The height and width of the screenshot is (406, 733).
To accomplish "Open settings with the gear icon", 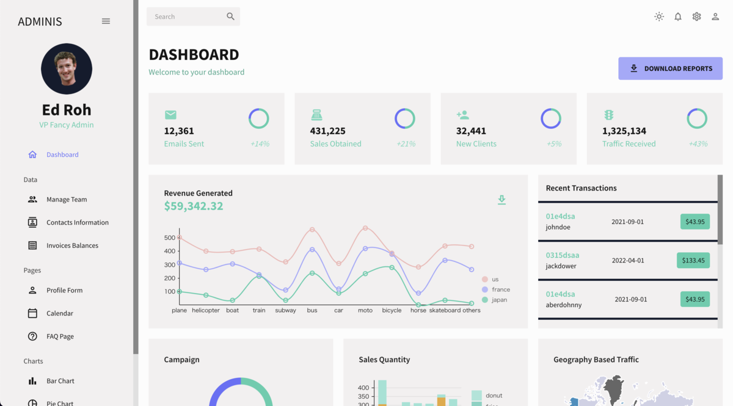I will [x=696, y=16].
